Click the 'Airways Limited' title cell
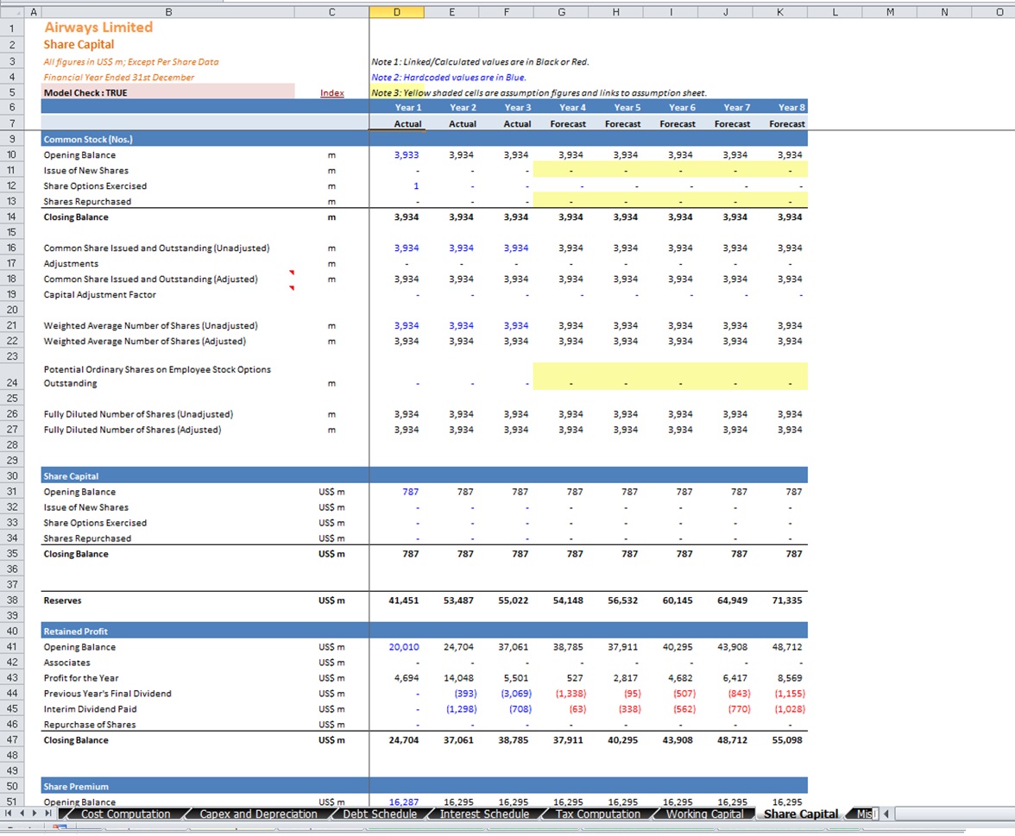The image size is (1015, 836). point(98,28)
